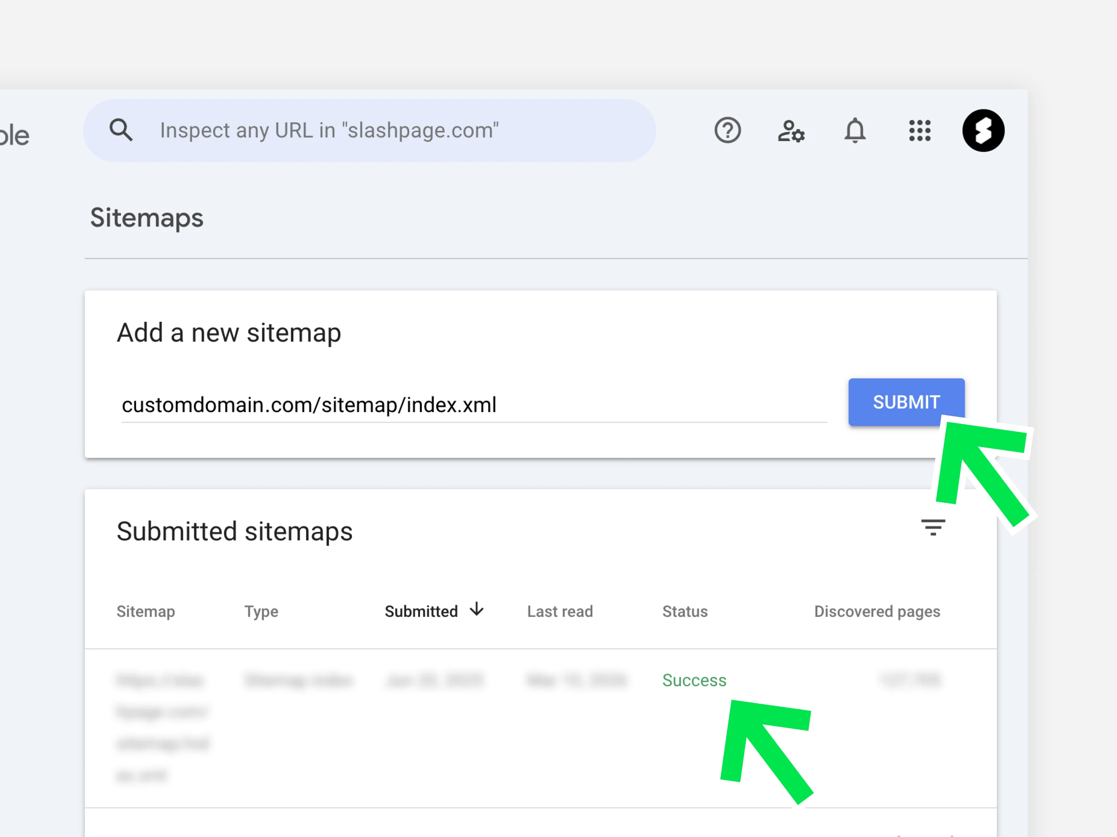Sort by the Submitted column header
This screenshot has height=837, width=1117.
[x=421, y=612]
